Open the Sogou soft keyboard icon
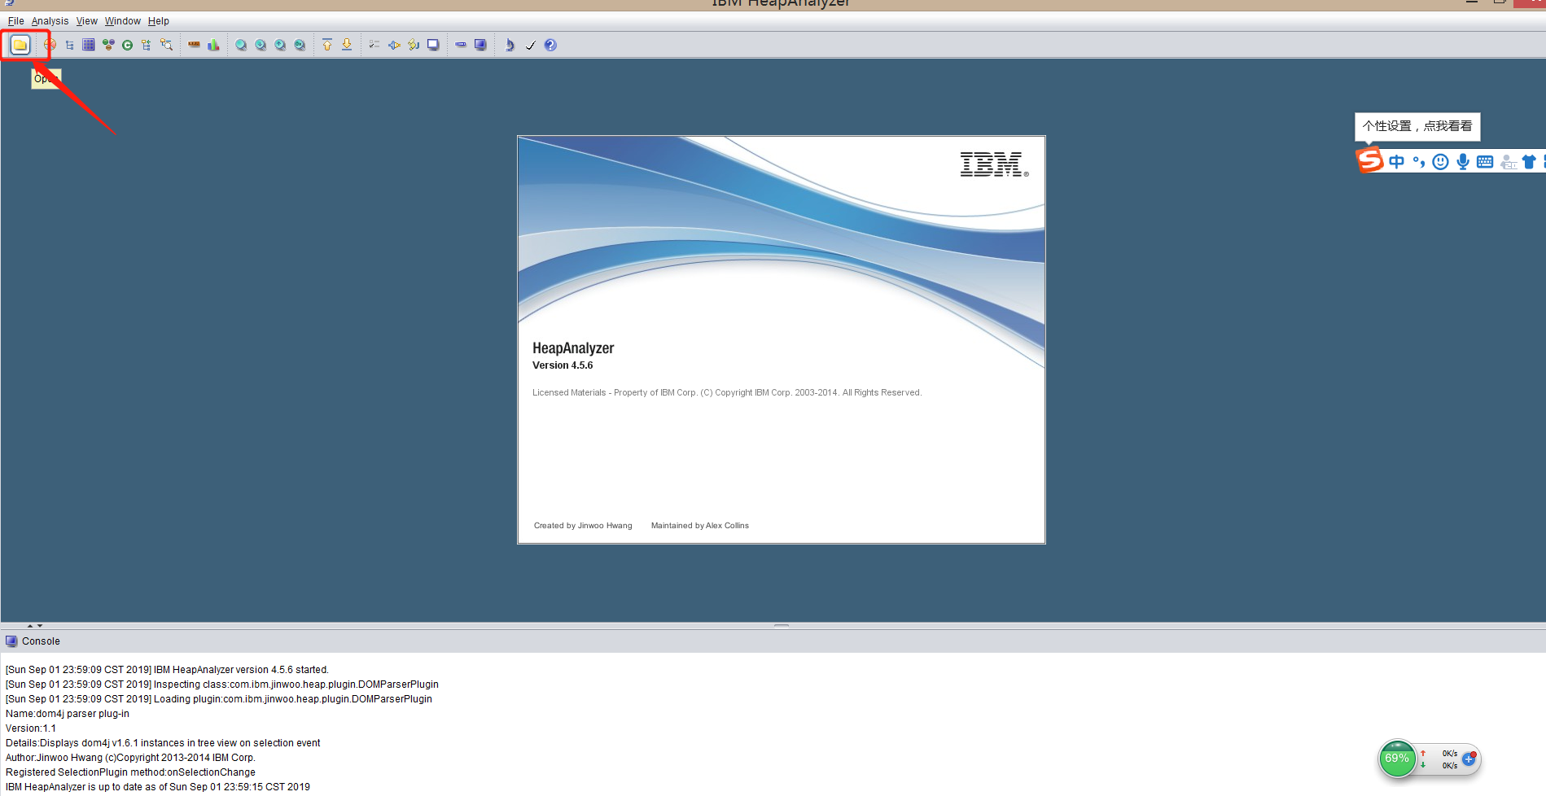Image resolution: width=1546 pixels, height=796 pixels. (x=1485, y=162)
